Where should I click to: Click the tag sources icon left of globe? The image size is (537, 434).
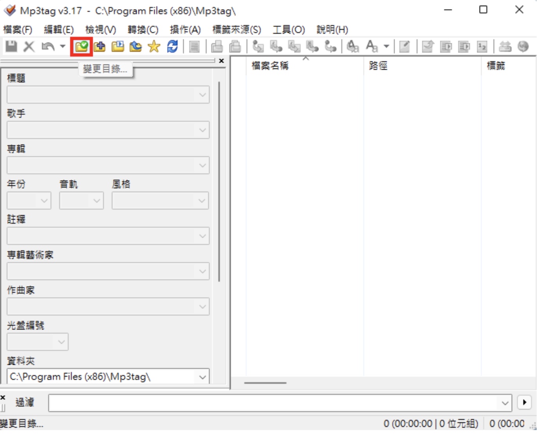click(505, 47)
